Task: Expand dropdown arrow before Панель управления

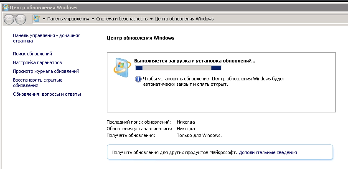Action: 44,19
